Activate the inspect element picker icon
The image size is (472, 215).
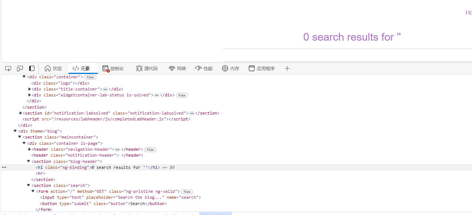(x=8, y=68)
